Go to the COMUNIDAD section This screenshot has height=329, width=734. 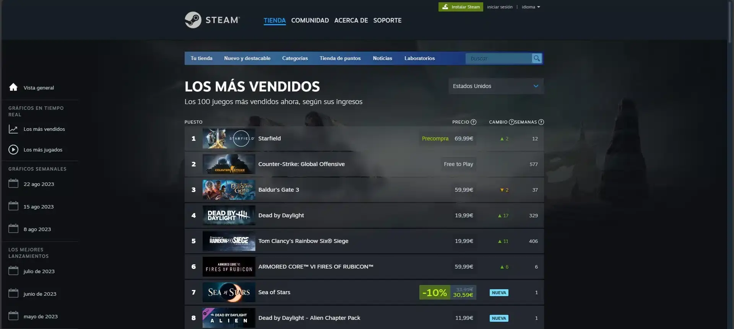310,20
